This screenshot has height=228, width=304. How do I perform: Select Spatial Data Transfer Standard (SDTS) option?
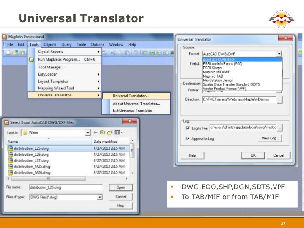pos(242,84)
